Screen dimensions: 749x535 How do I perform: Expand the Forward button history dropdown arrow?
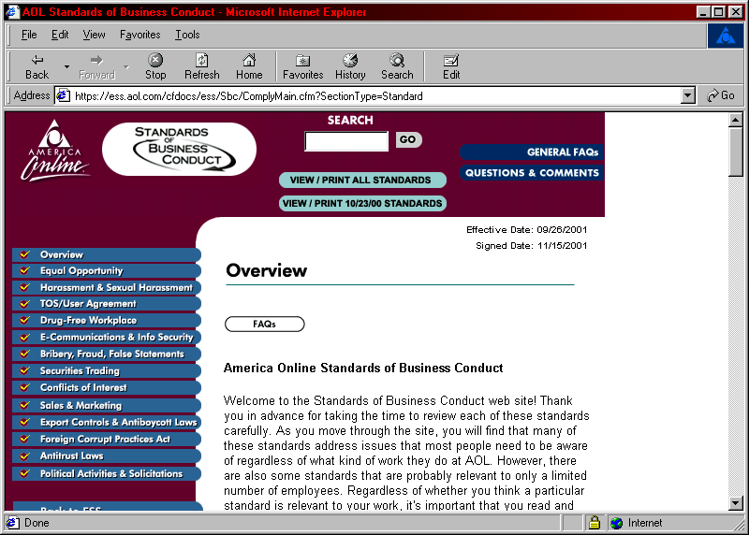(126, 66)
